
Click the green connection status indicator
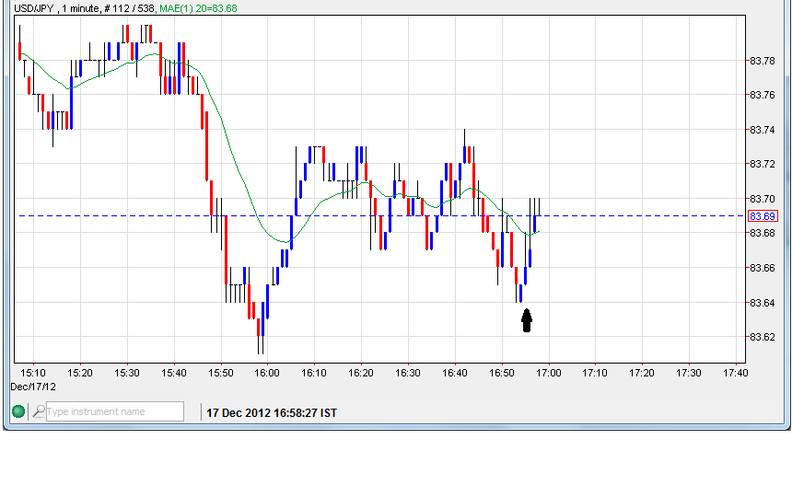click(18, 411)
